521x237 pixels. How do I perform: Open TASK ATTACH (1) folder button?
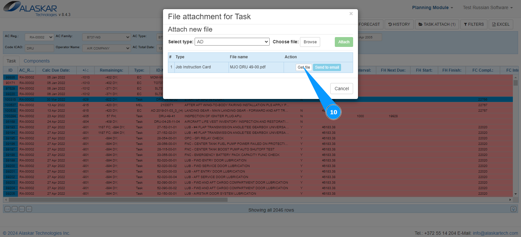click(x=437, y=24)
